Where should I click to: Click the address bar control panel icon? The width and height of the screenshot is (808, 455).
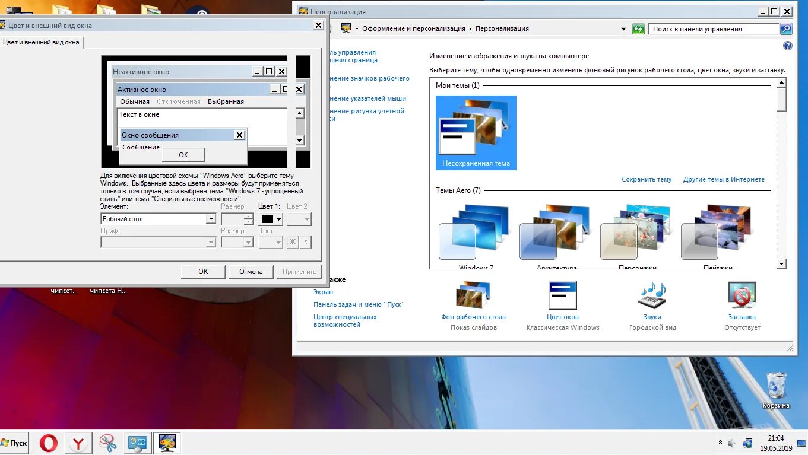click(346, 28)
